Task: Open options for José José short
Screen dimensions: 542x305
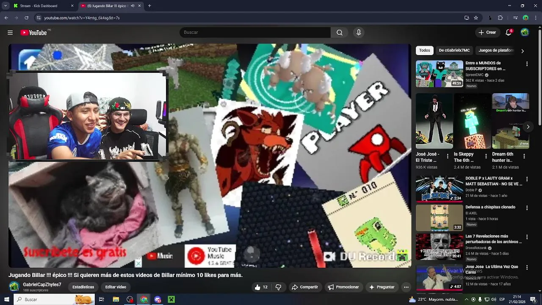Action: click(448, 156)
